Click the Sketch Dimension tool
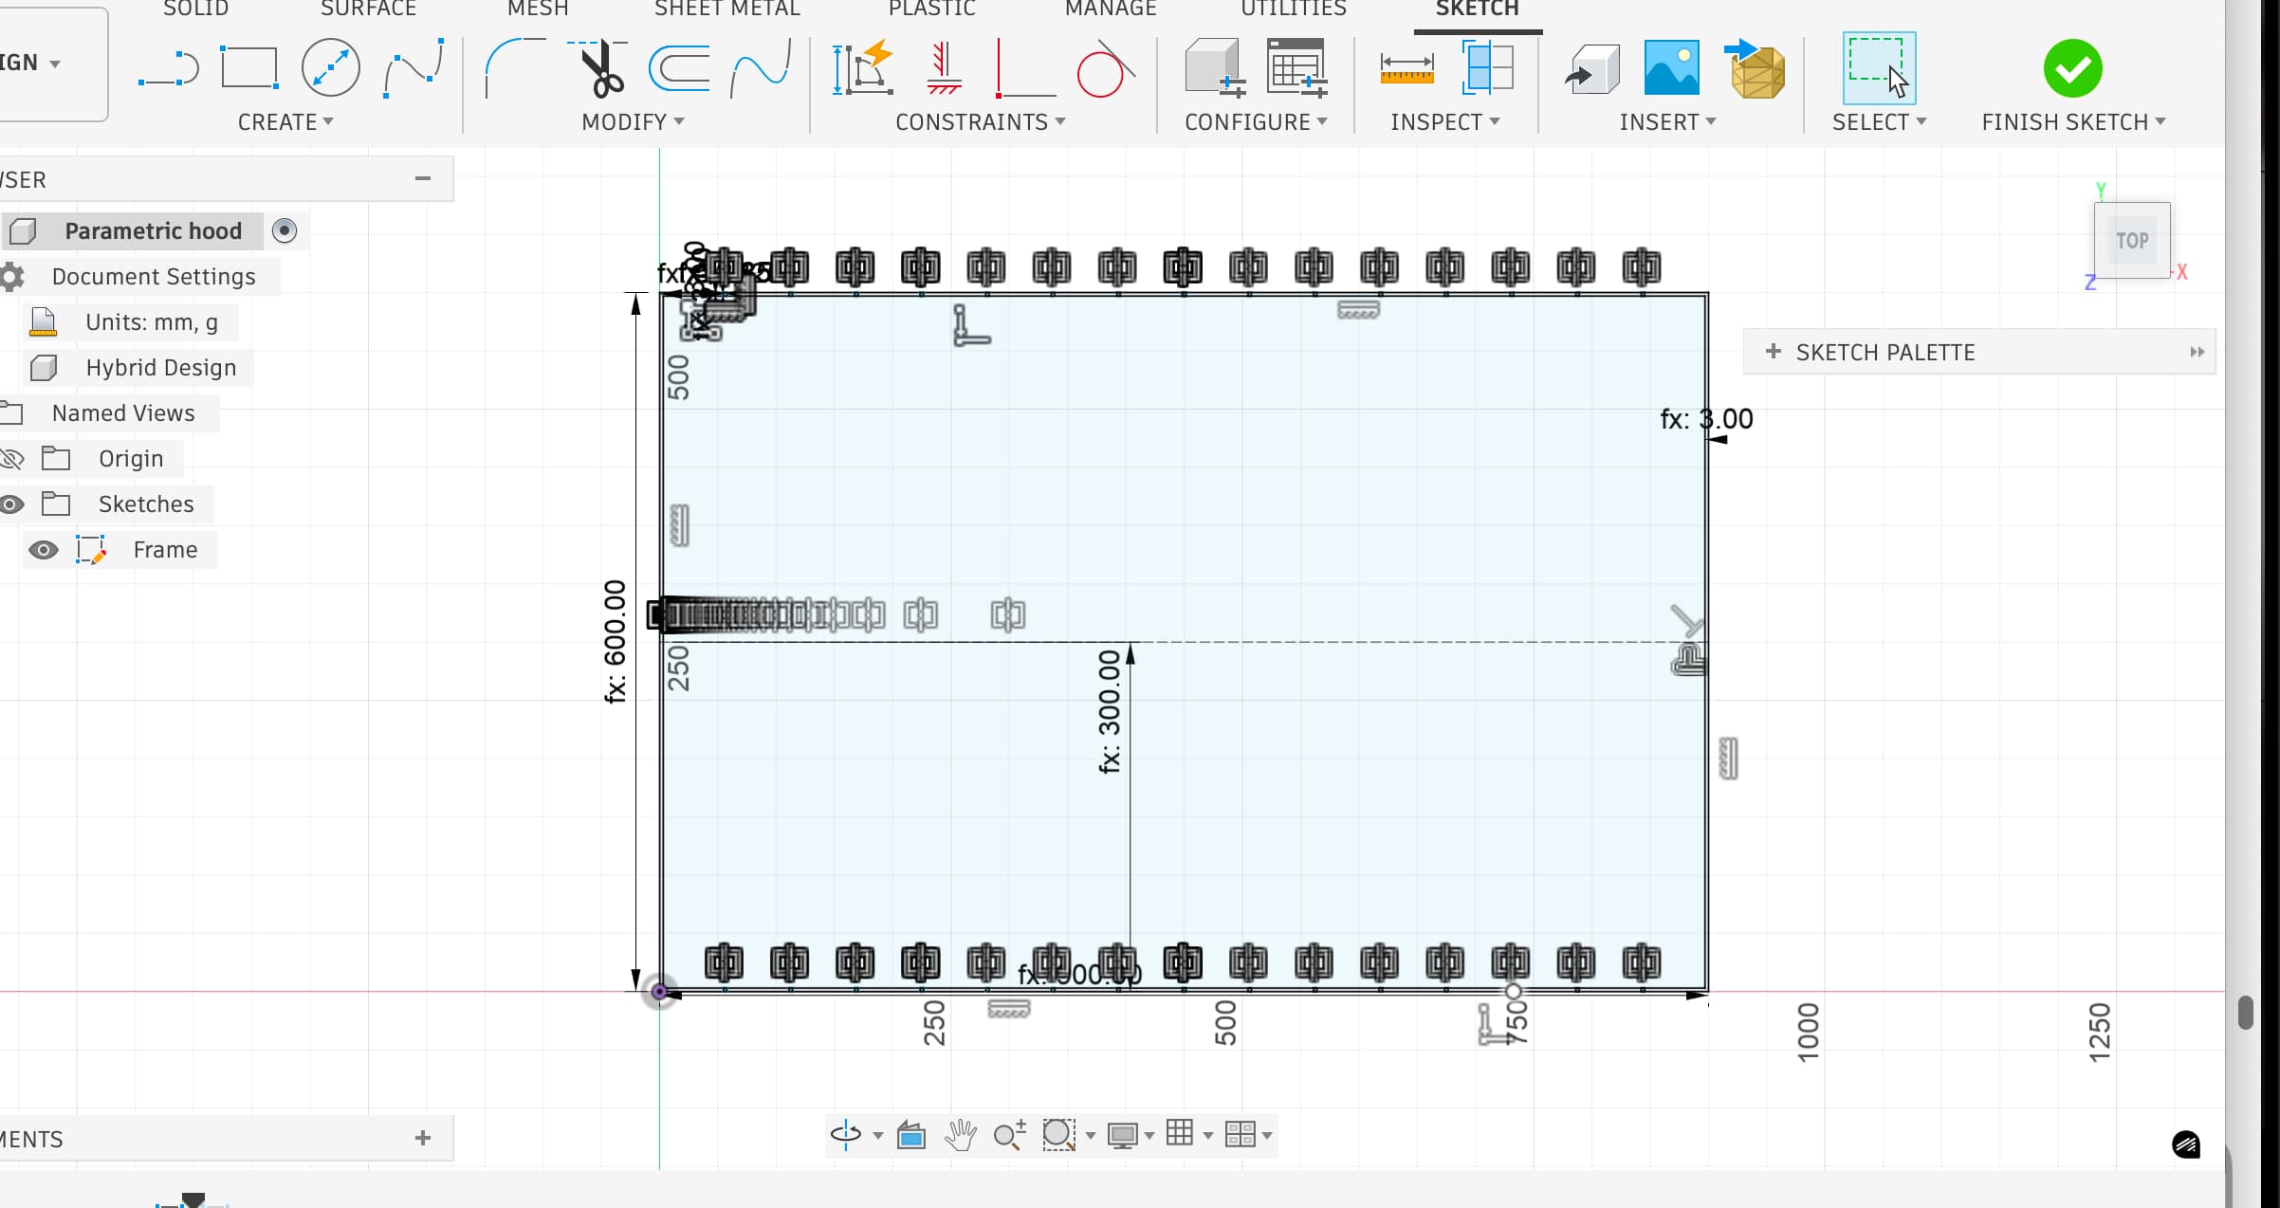Screen dimensions: 2280x1208 (862, 68)
